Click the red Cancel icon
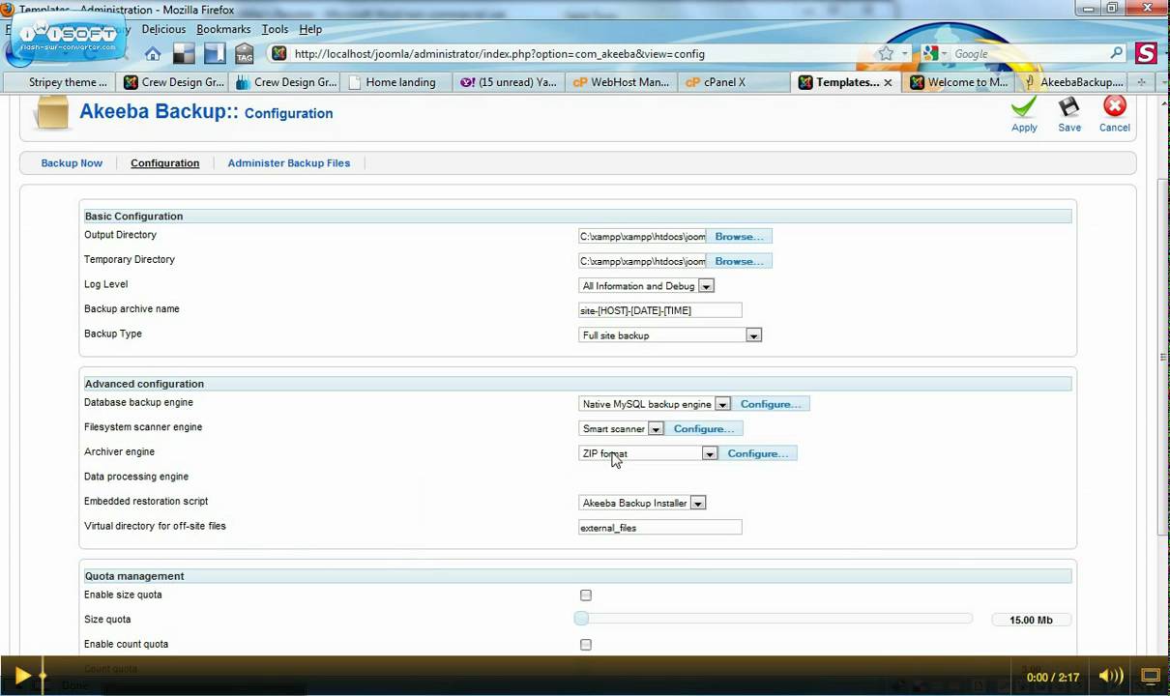Image resolution: width=1170 pixels, height=696 pixels. pyautogui.click(x=1114, y=106)
